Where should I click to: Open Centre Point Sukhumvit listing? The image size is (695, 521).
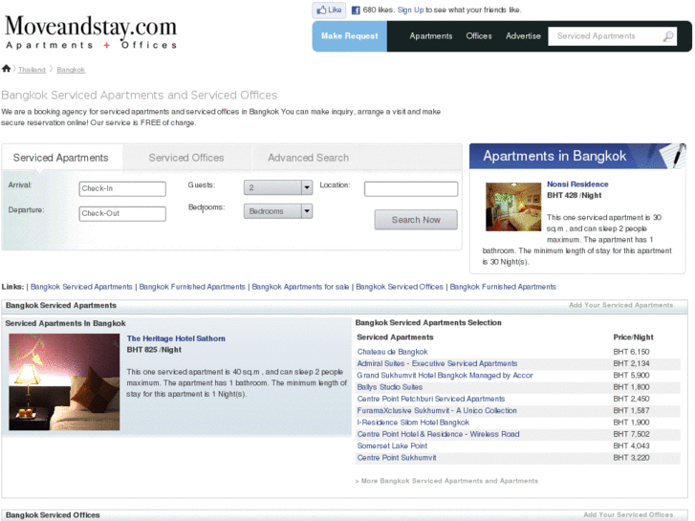click(397, 458)
